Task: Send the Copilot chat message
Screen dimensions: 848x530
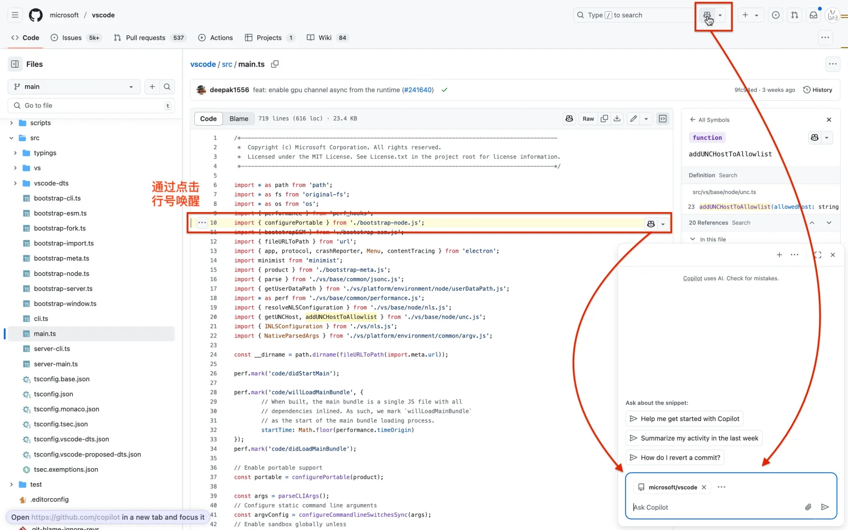Action: click(x=825, y=507)
